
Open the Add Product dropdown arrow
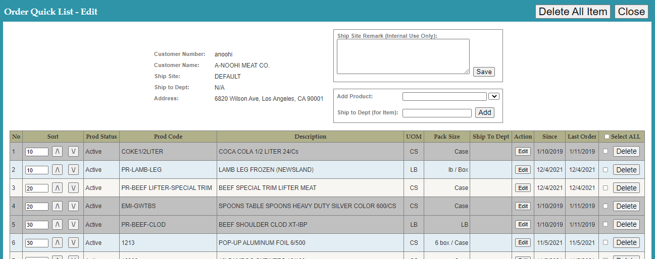(493, 96)
